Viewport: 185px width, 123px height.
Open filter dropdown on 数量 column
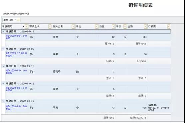113,26
